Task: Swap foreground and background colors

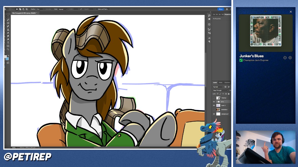Action: tap(8, 56)
